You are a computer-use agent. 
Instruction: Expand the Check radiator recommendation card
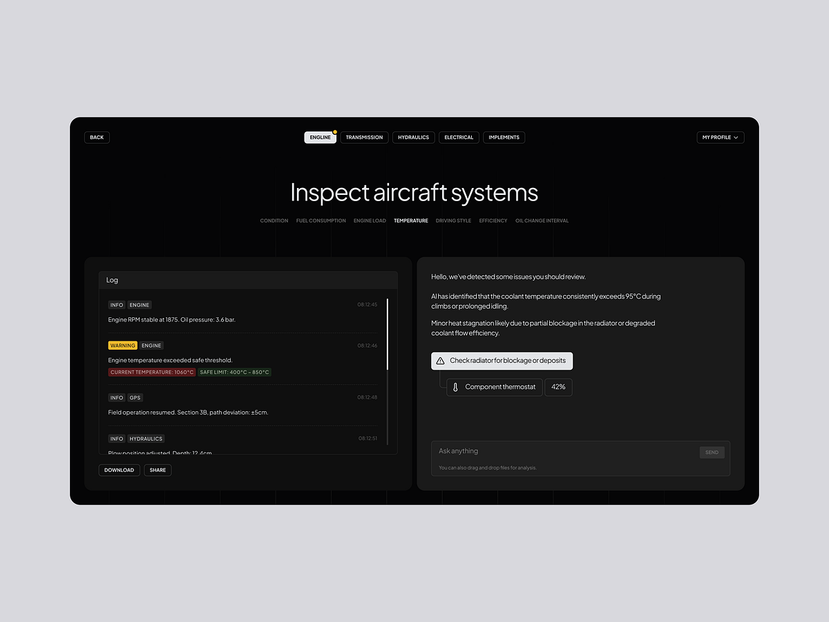502,360
